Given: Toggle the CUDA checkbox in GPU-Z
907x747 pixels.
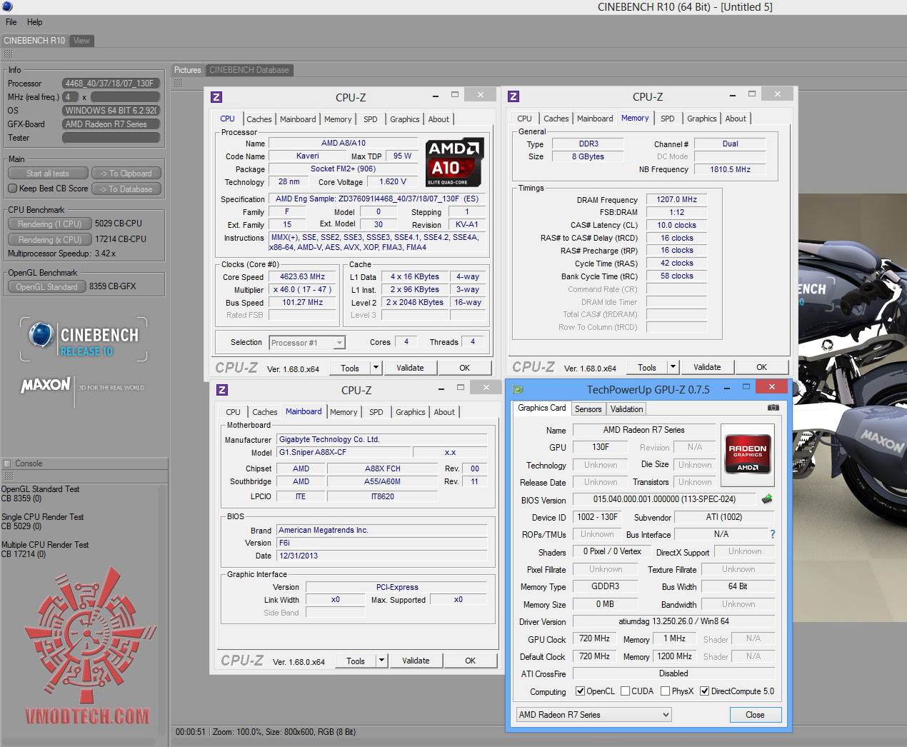Looking at the screenshot, I should (626, 691).
